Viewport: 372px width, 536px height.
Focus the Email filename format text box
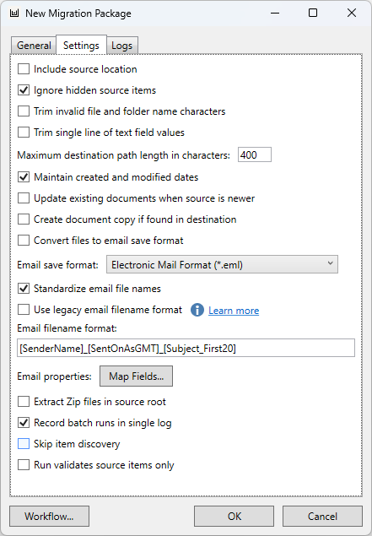point(186,348)
